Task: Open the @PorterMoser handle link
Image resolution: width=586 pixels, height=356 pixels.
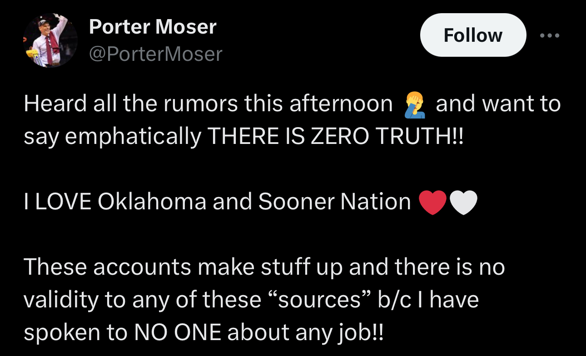Action: (x=156, y=54)
